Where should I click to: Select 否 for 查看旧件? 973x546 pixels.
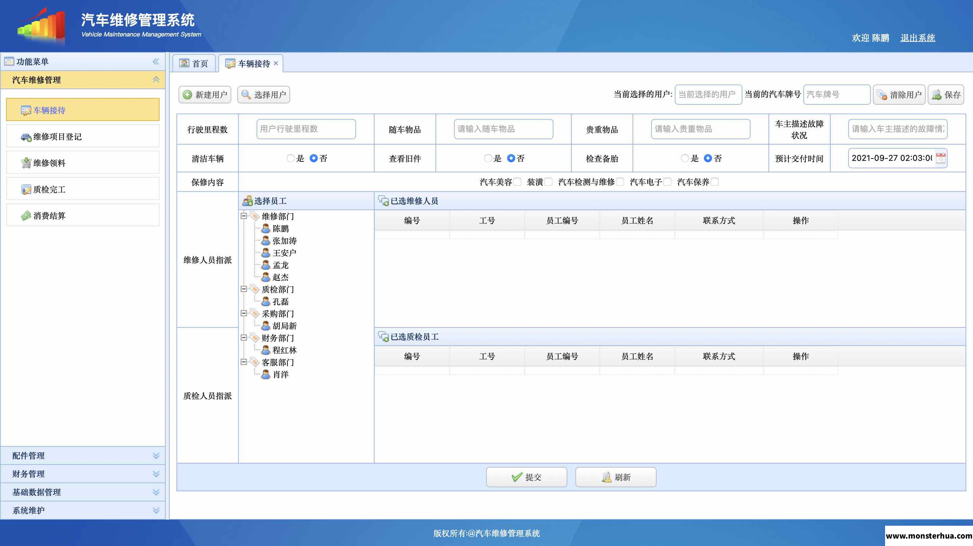(x=511, y=158)
